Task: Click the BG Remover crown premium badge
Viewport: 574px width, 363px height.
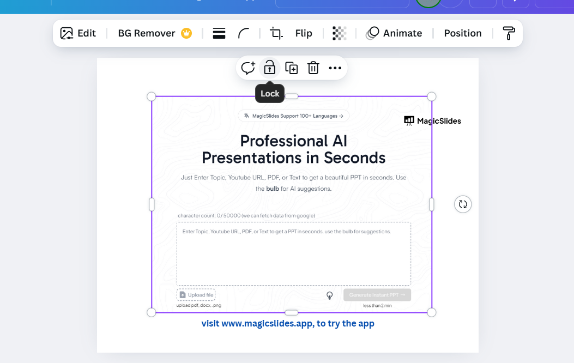Action: [x=186, y=33]
